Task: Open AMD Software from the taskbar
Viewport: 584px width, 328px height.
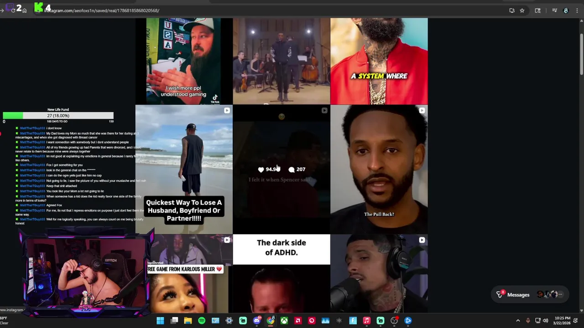Action: click(298, 321)
